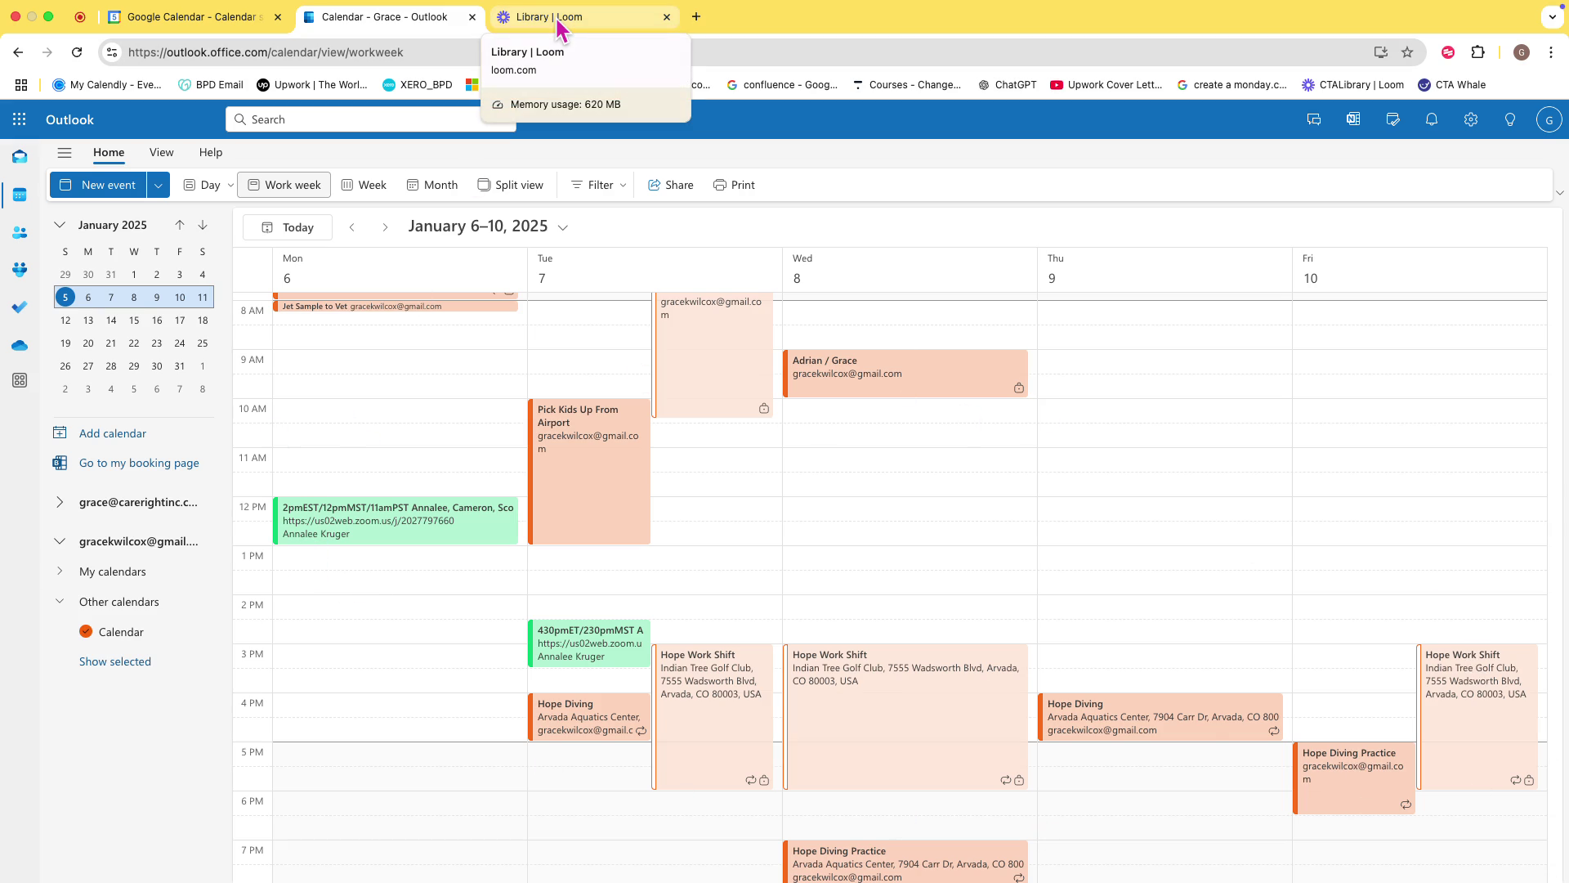Click the notifications bell icon
This screenshot has width=1569, height=883.
(x=1432, y=119)
